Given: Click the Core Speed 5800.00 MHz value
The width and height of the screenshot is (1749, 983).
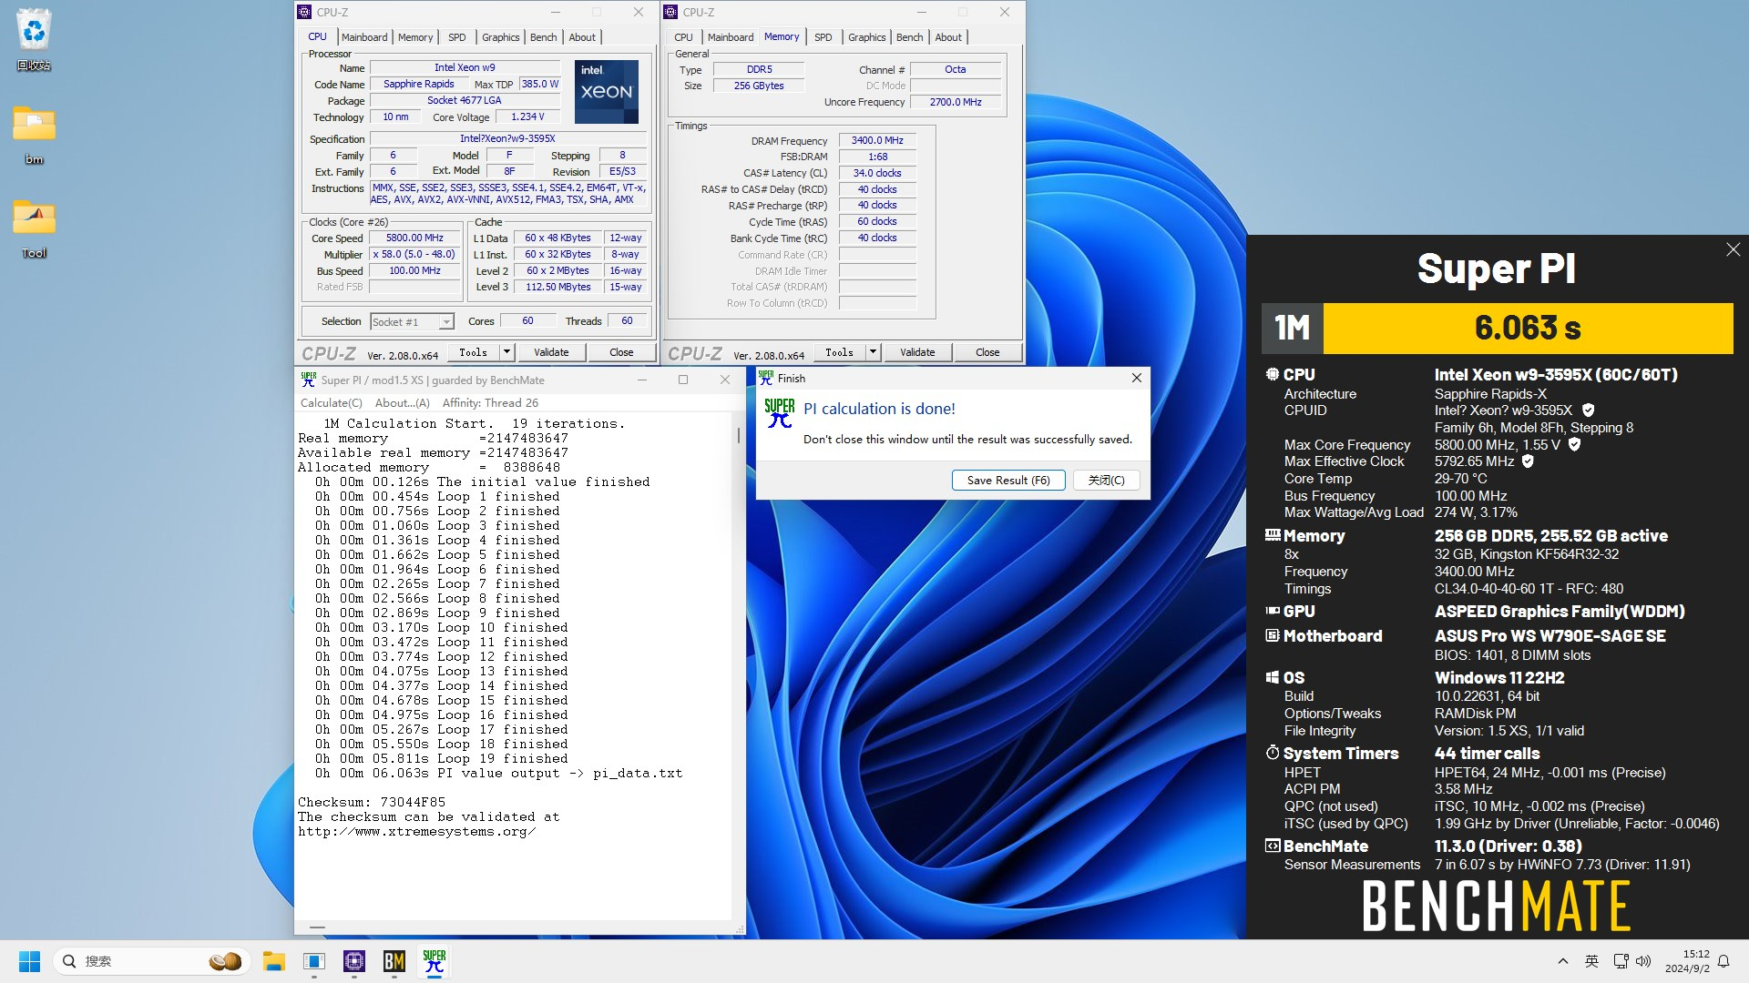Looking at the screenshot, I should [x=414, y=238].
